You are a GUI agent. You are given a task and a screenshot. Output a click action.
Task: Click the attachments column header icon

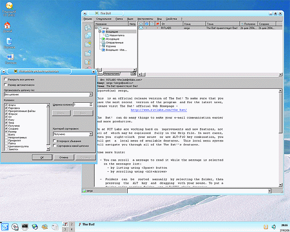(152, 24)
